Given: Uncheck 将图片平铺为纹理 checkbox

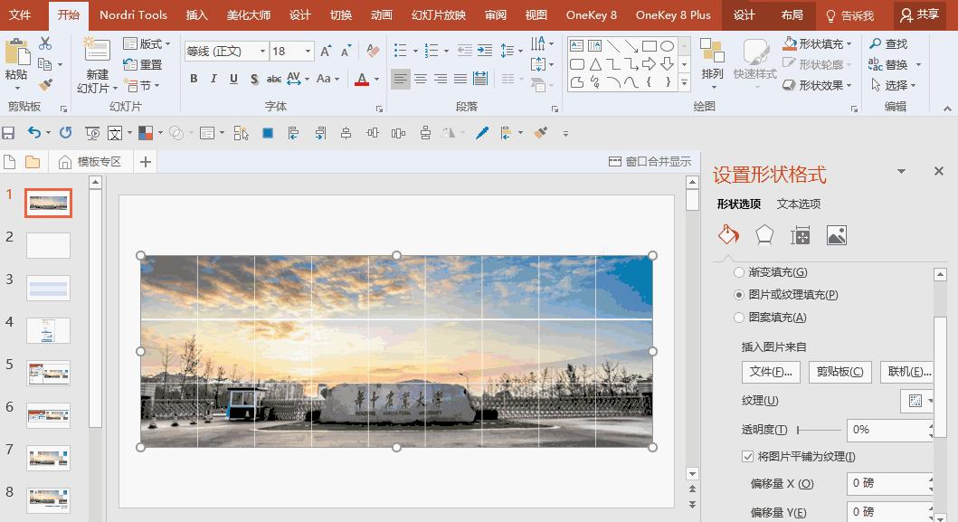Looking at the screenshot, I should (747, 457).
